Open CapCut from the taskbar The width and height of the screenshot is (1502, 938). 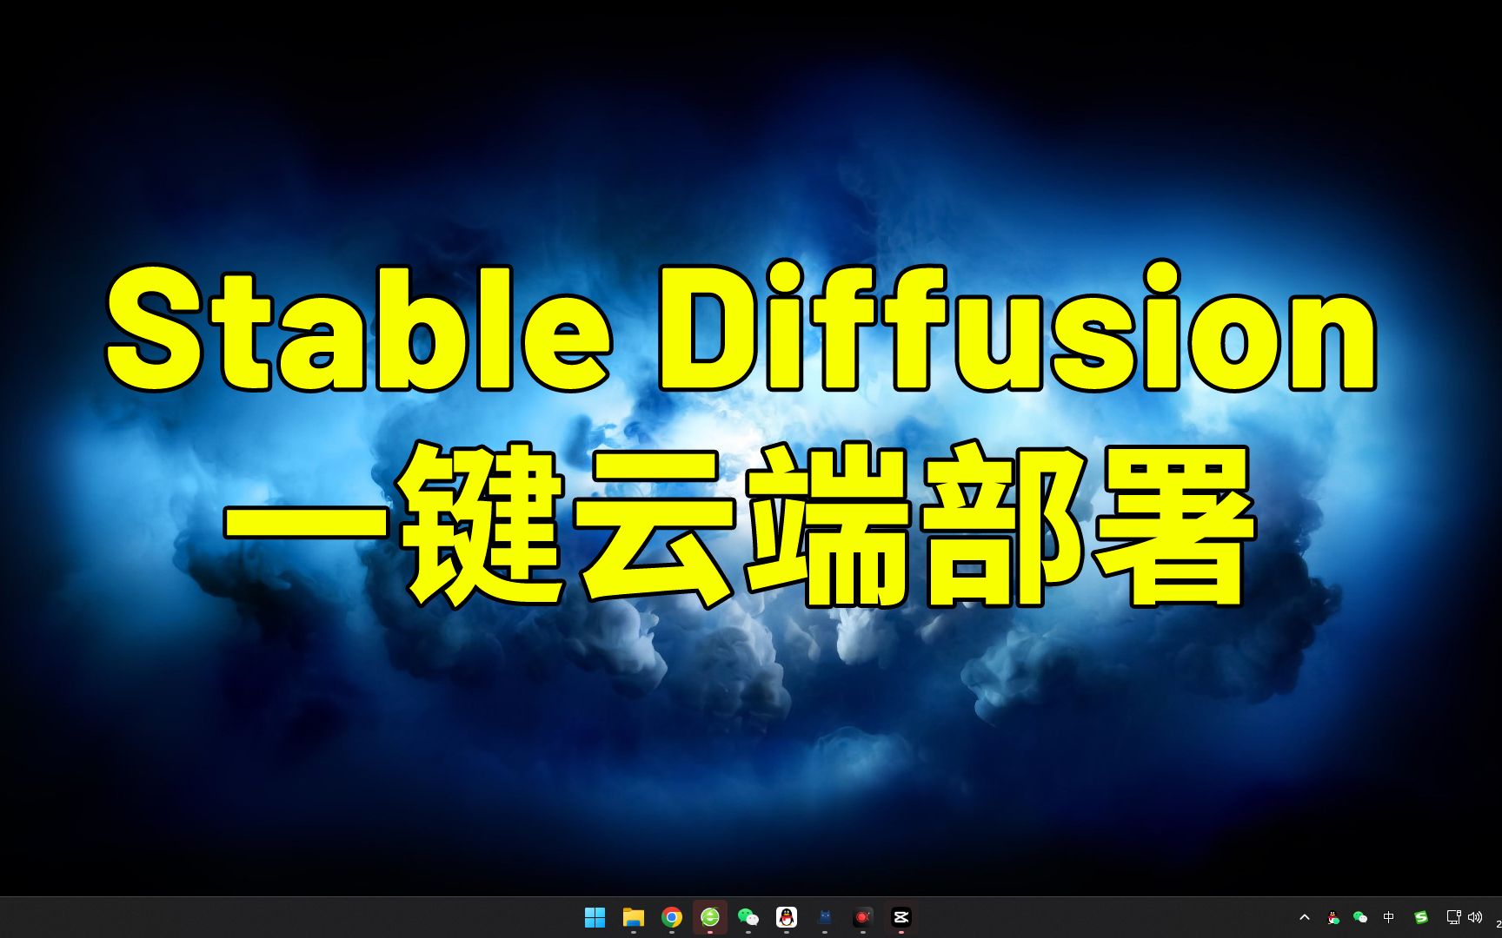pos(901,917)
